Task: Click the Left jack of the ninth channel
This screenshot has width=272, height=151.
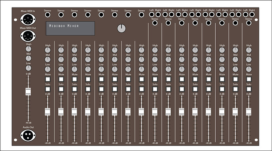Action: tap(152, 15)
